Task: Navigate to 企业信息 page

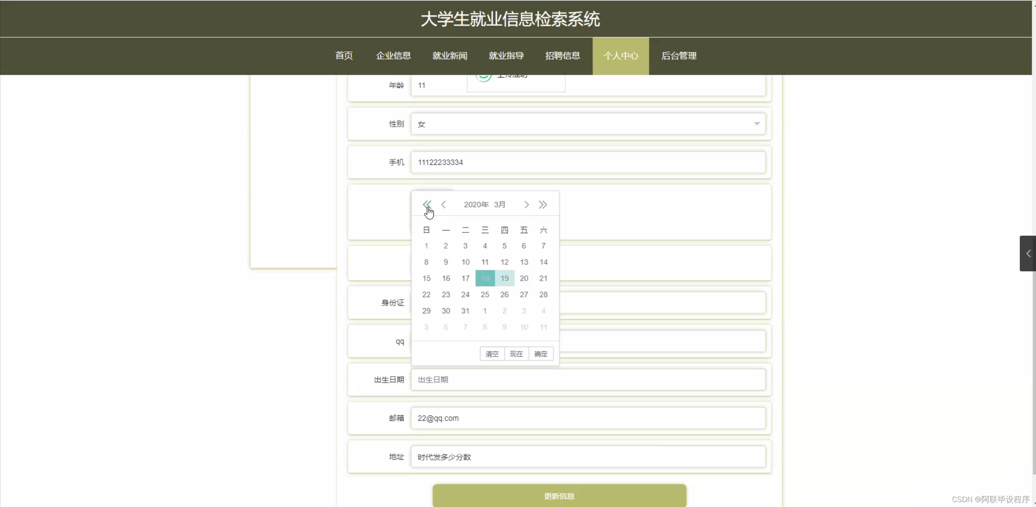Action: click(393, 56)
